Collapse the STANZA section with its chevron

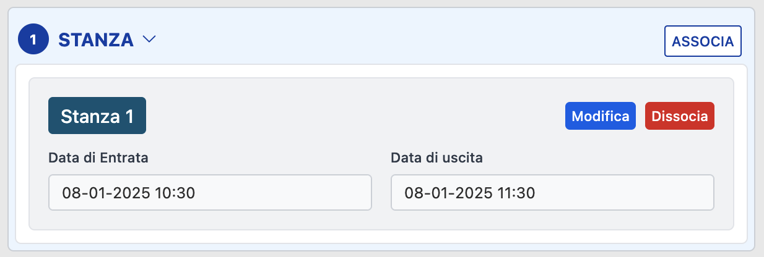pyautogui.click(x=149, y=40)
